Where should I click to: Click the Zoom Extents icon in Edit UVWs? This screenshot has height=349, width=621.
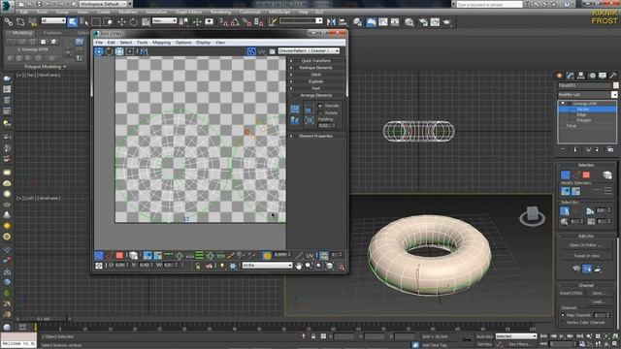329,266
